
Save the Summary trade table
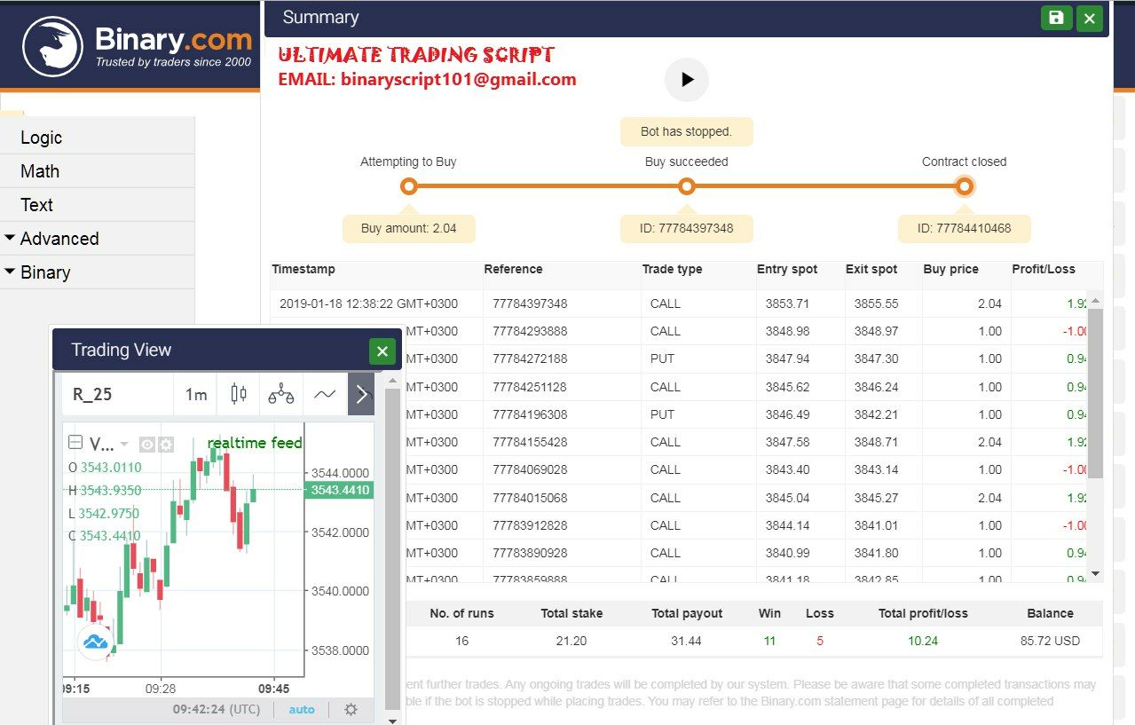click(x=1056, y=18)
